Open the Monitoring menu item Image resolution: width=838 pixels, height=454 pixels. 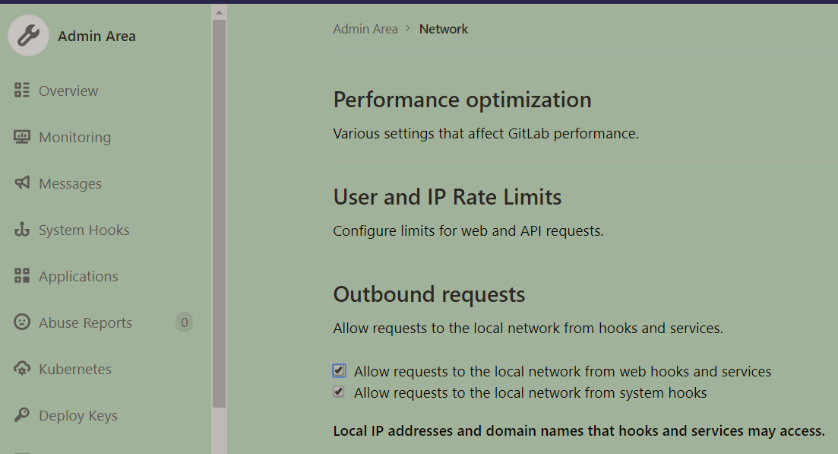pos(74,137)
